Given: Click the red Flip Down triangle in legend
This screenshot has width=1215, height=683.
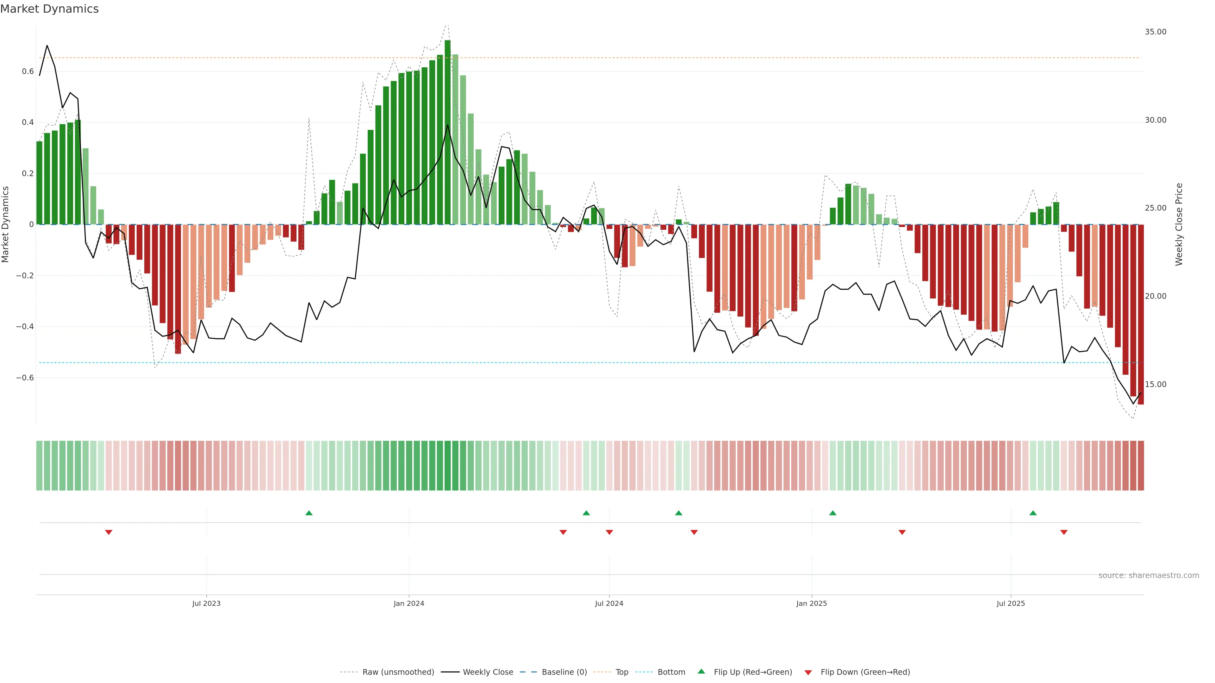Looking at the screenshot, I should click(808, 673).
